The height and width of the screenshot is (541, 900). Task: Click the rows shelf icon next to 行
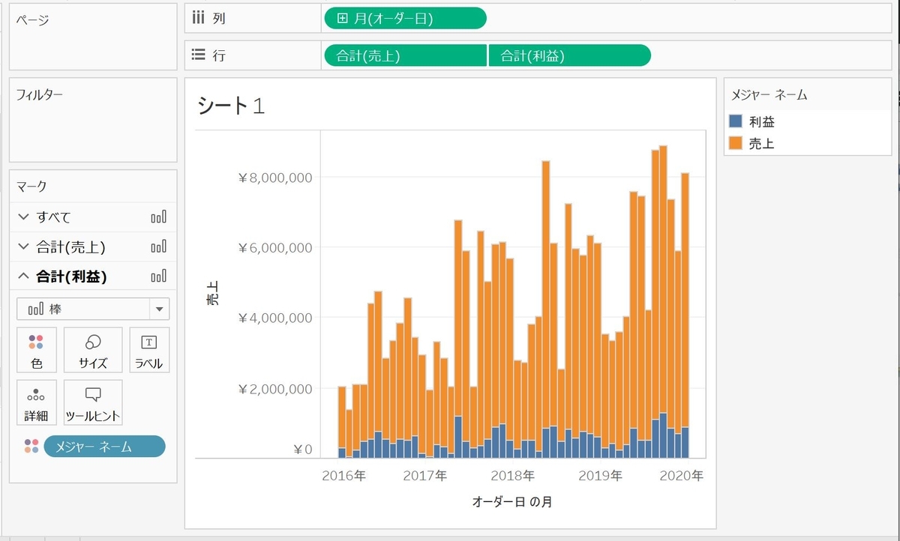pyautogui.click(x=199, y=55)
